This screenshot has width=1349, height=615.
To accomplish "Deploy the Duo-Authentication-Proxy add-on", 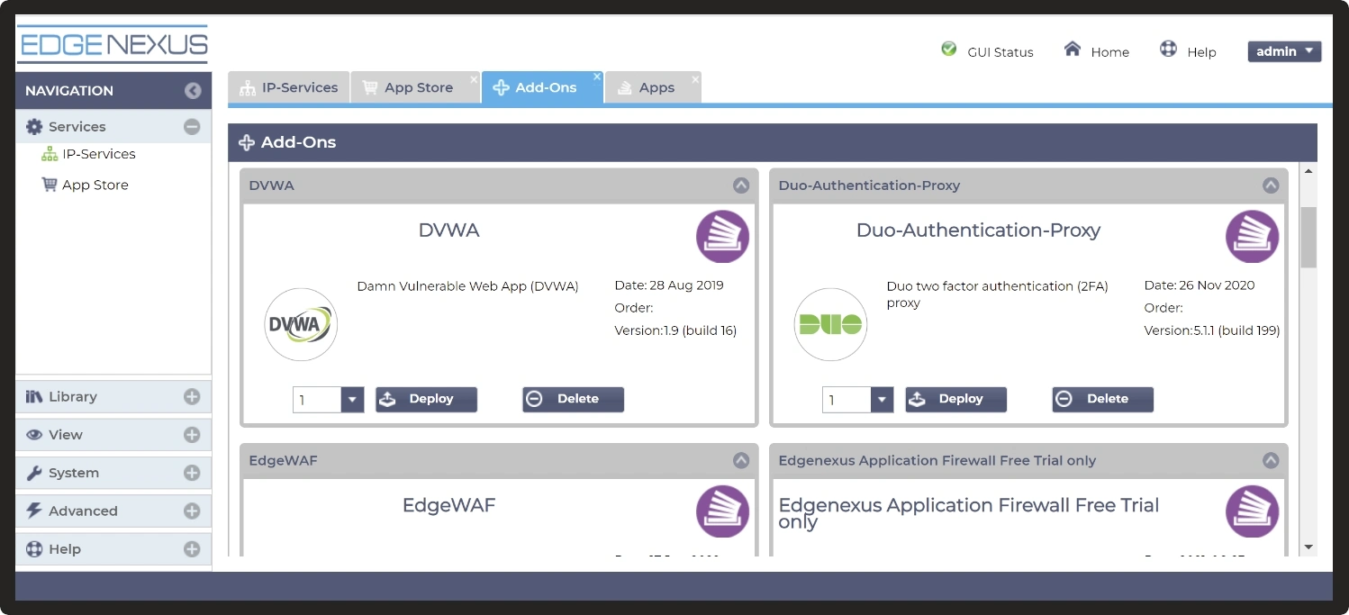I will point(955,400).
